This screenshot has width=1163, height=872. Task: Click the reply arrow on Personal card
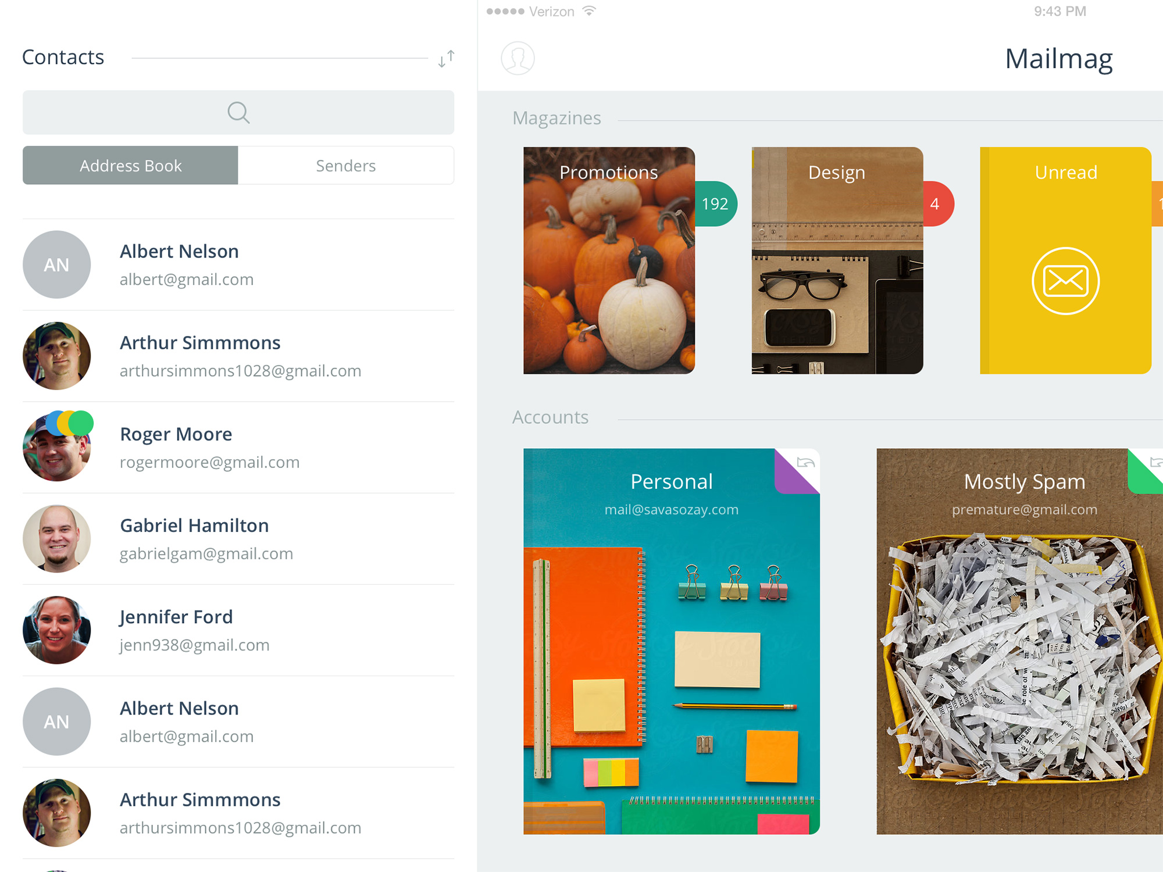point(806,463)
